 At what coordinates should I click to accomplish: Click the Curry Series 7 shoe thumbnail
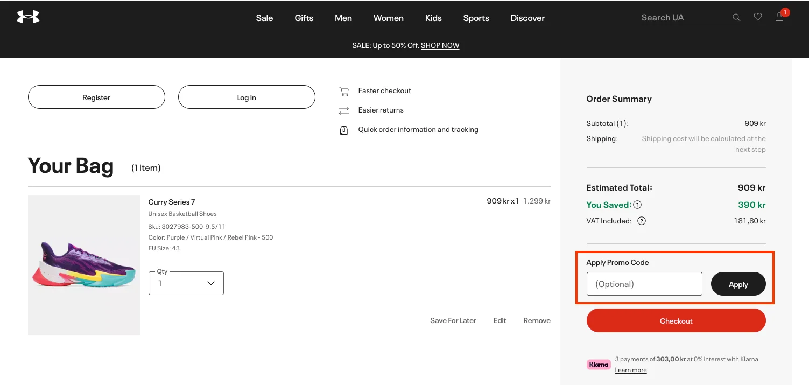pyautogui.click(x=84, y=265)
